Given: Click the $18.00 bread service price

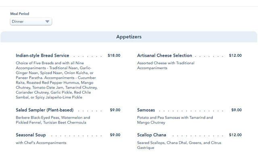Looking at the screenshot, I should tap(114, 55).
